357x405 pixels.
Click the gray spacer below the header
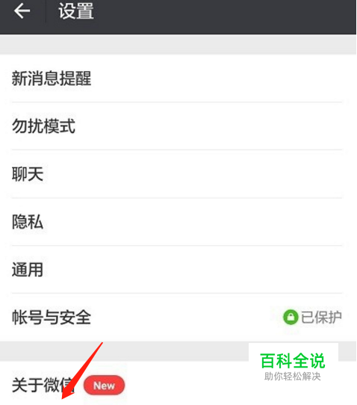pyautogui.click(x=178, y=44)
